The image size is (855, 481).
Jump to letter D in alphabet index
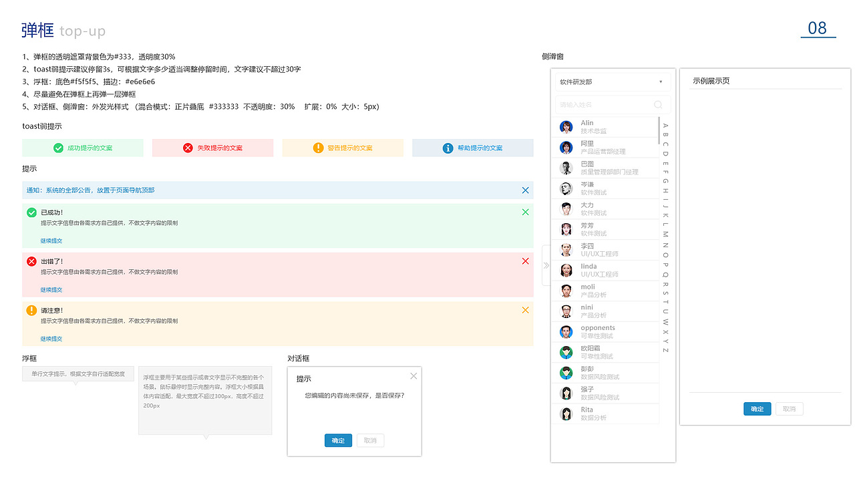(665, 153)
